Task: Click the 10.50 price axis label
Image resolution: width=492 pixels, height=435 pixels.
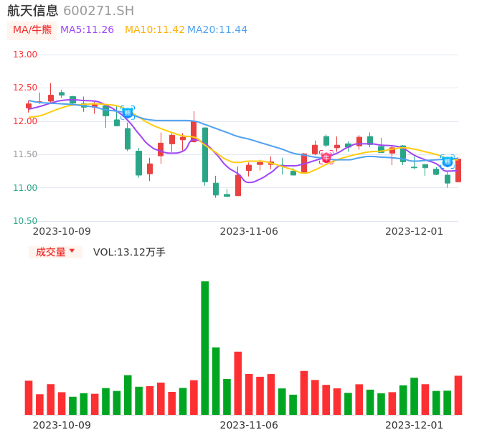Action: click(x=26, y=221)
